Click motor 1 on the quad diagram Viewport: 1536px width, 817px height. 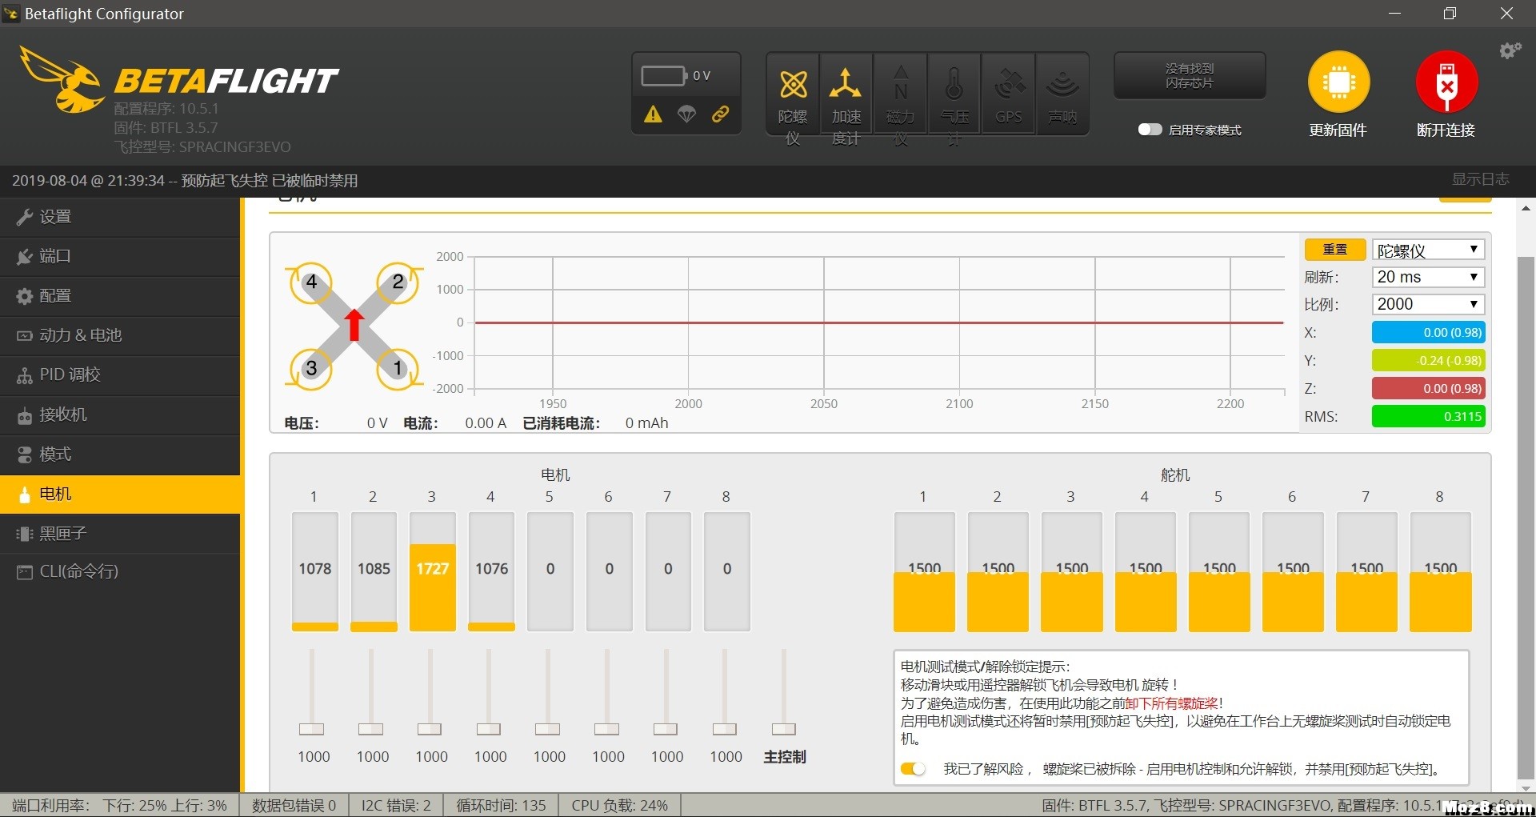398,368
